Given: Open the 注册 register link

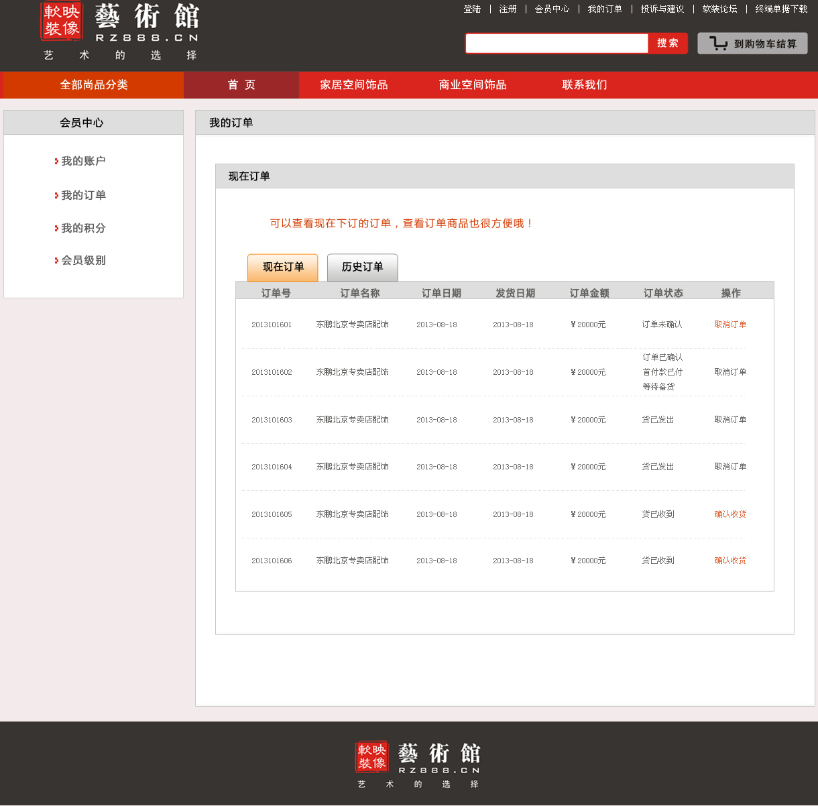Looking at the screenshot, I should [508, 9].
